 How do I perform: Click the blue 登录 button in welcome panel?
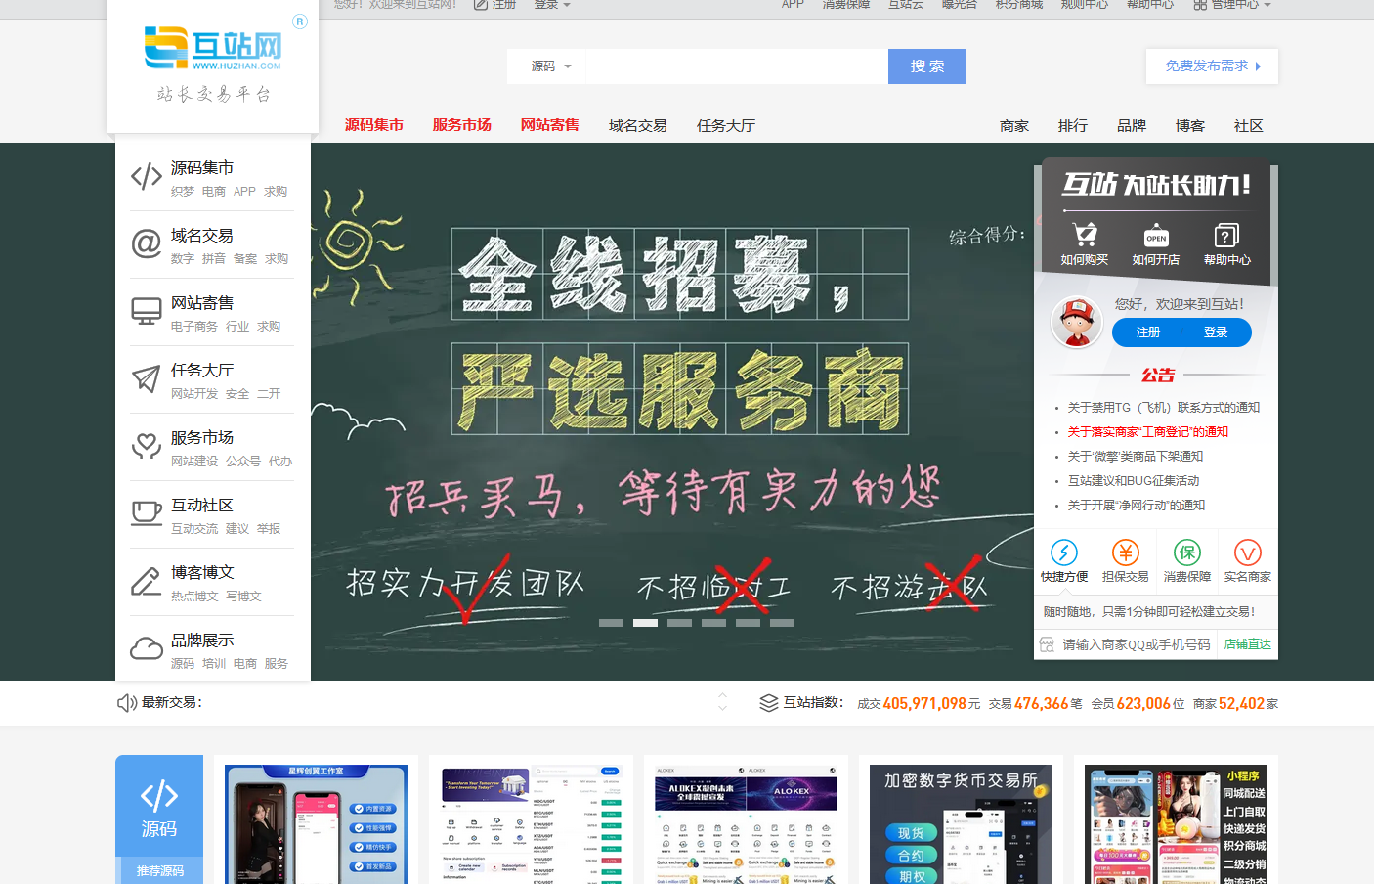(x=1216, y=332)
